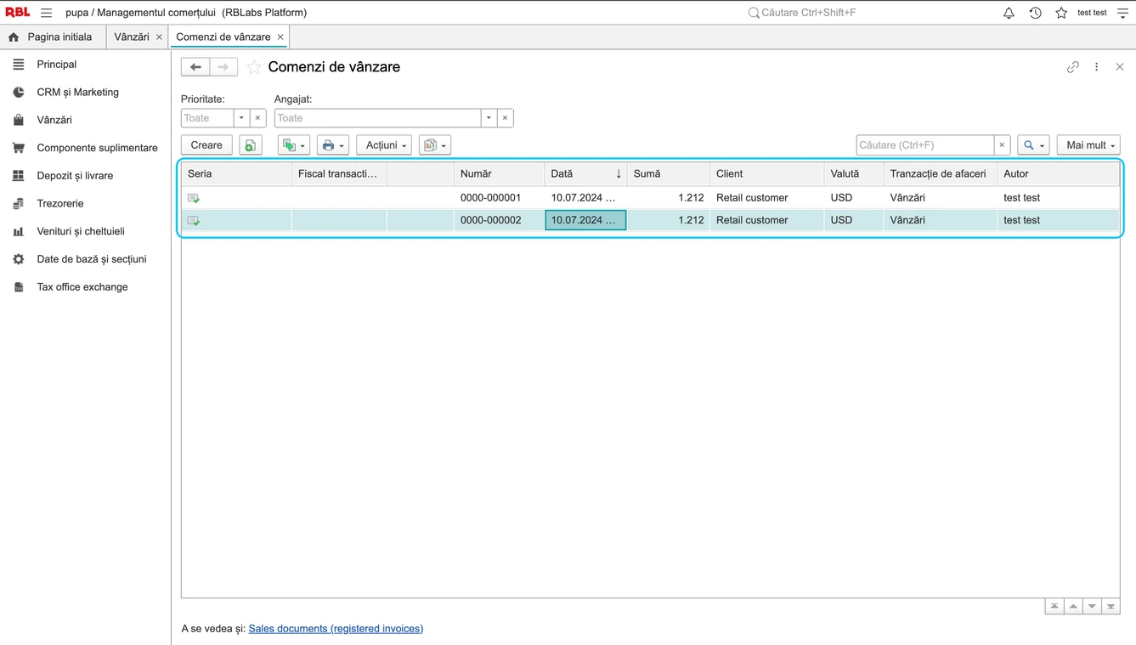Open Sales documents (registered invoices) link
The width and height of the screenshot is (1136, 645).
click(x=336, y=629)
